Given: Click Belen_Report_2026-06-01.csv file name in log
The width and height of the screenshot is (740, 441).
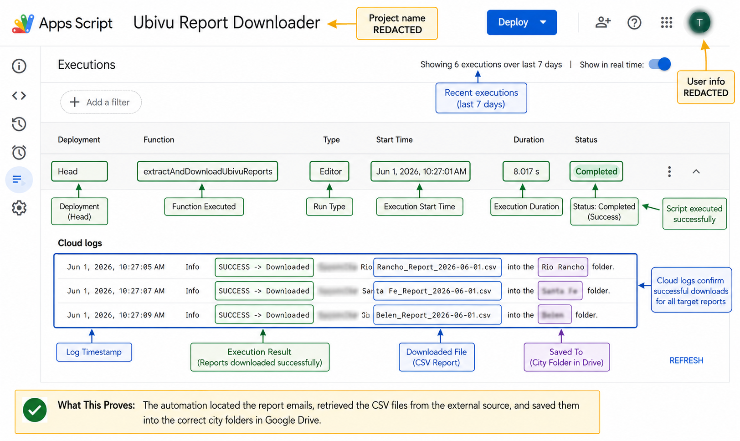Looking at the screenshot, I should coord(437,315).
